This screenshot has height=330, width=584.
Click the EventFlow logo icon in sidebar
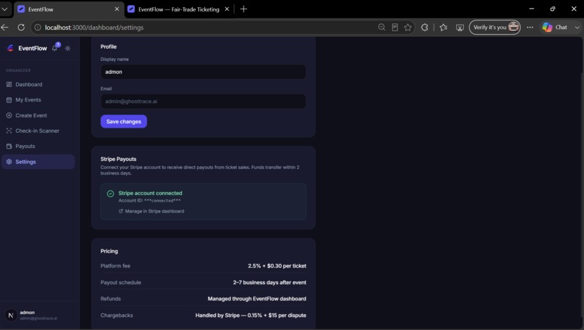(x=10, y=48)
